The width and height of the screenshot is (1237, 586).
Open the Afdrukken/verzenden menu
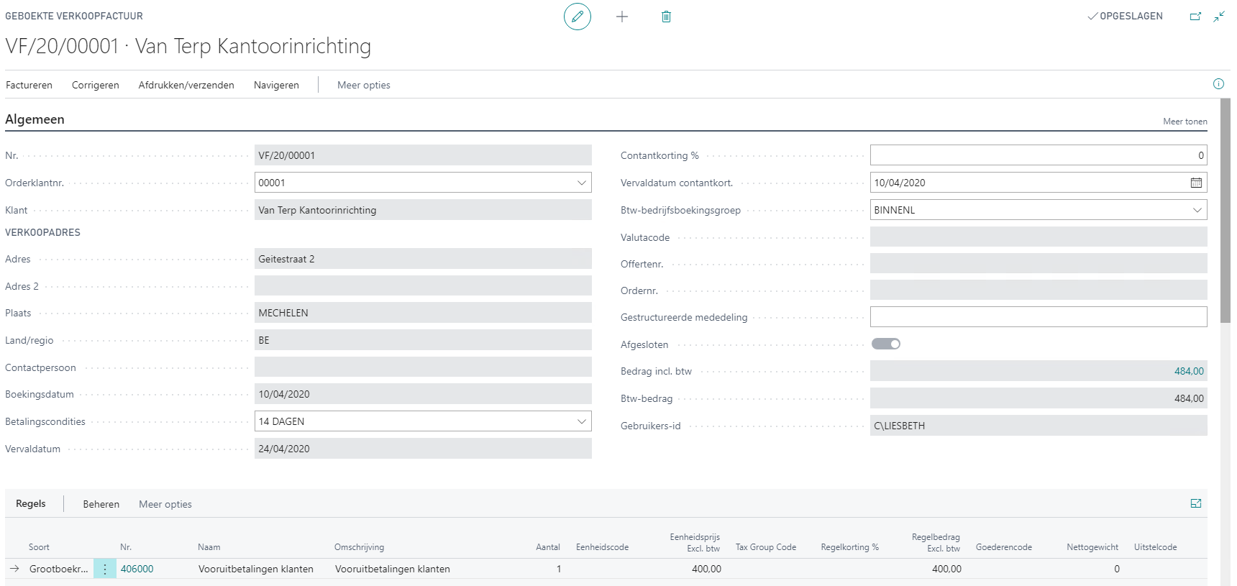pyautogui.click(x=186, y=85)
